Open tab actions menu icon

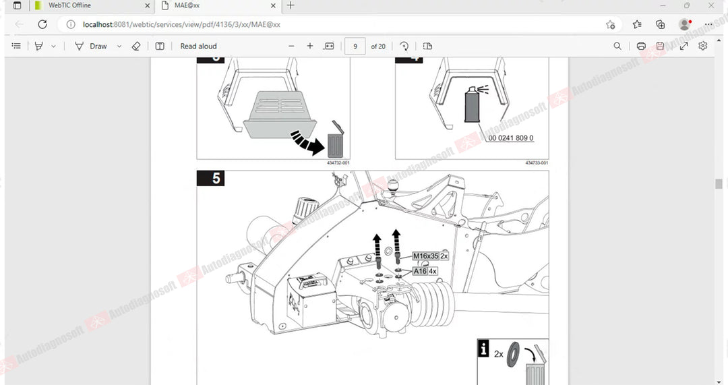pyautogui.click(x=17, y=5)
